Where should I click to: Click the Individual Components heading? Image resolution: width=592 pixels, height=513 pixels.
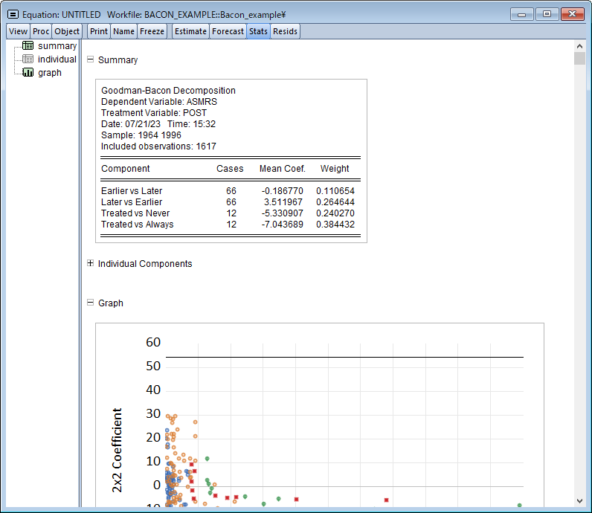pyautogui.click(x=145, y=263)
